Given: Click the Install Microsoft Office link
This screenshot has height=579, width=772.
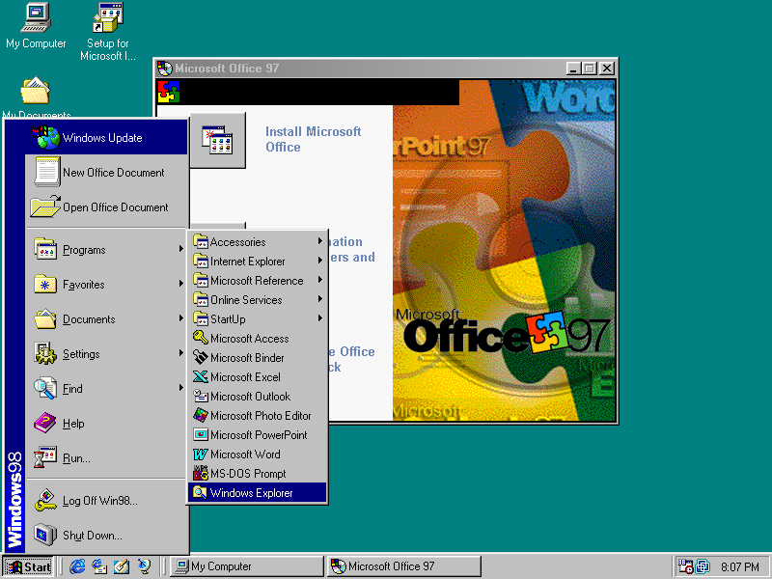Looking at the screenshot, I should tap(313, 138).
